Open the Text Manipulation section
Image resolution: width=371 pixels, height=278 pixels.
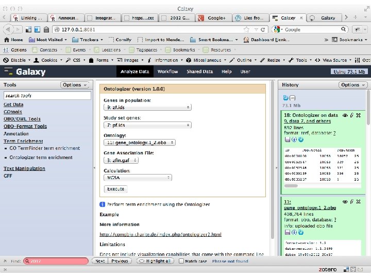click(24, 168)
